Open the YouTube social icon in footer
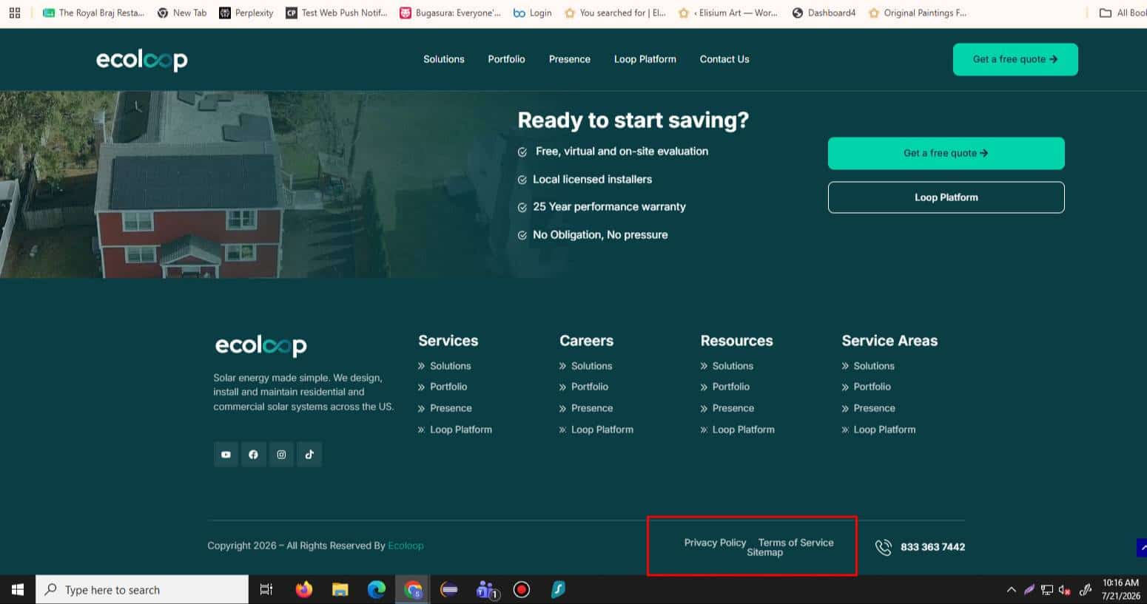1147x604 pixels. 226,455
